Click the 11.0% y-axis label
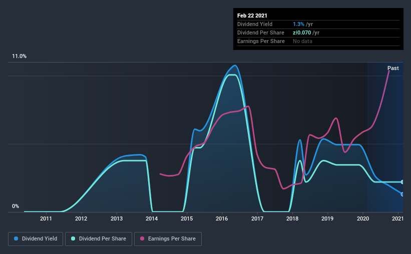The height and width of the screenshot is (254, 411). click(x=19, y=56)
